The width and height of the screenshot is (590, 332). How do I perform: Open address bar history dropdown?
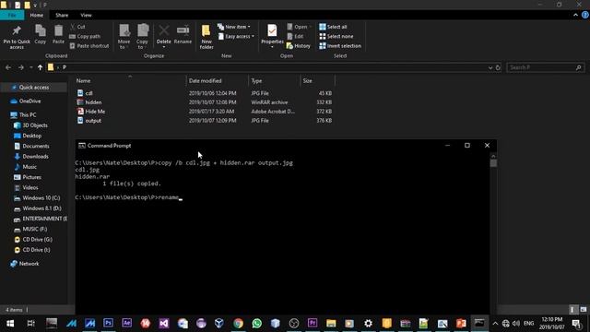(x=490, y=67)
